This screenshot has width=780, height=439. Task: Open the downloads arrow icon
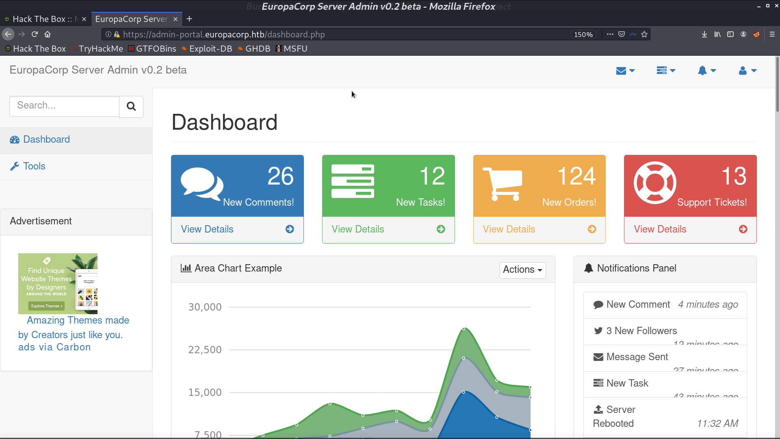[x=704, y=34]
